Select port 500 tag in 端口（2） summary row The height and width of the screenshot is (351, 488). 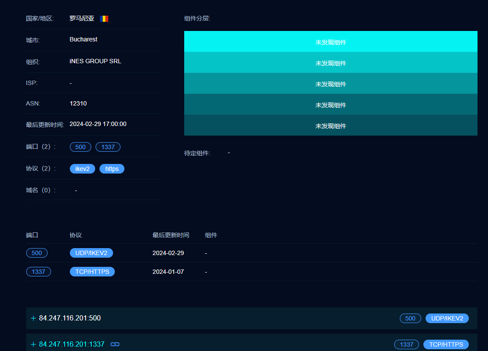(x=80, y=147)
